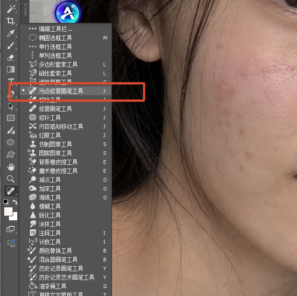Set the foreground color swatch

pos(8,211)
